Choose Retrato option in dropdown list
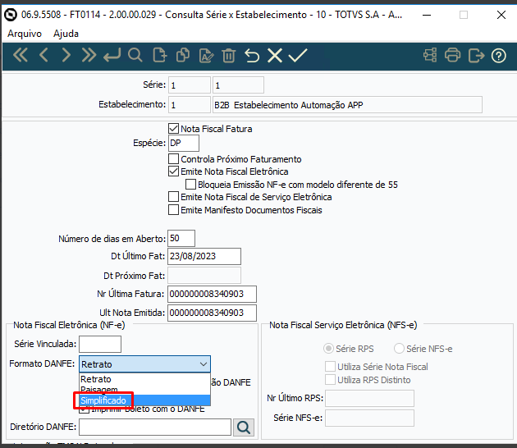 coord(144,379)
